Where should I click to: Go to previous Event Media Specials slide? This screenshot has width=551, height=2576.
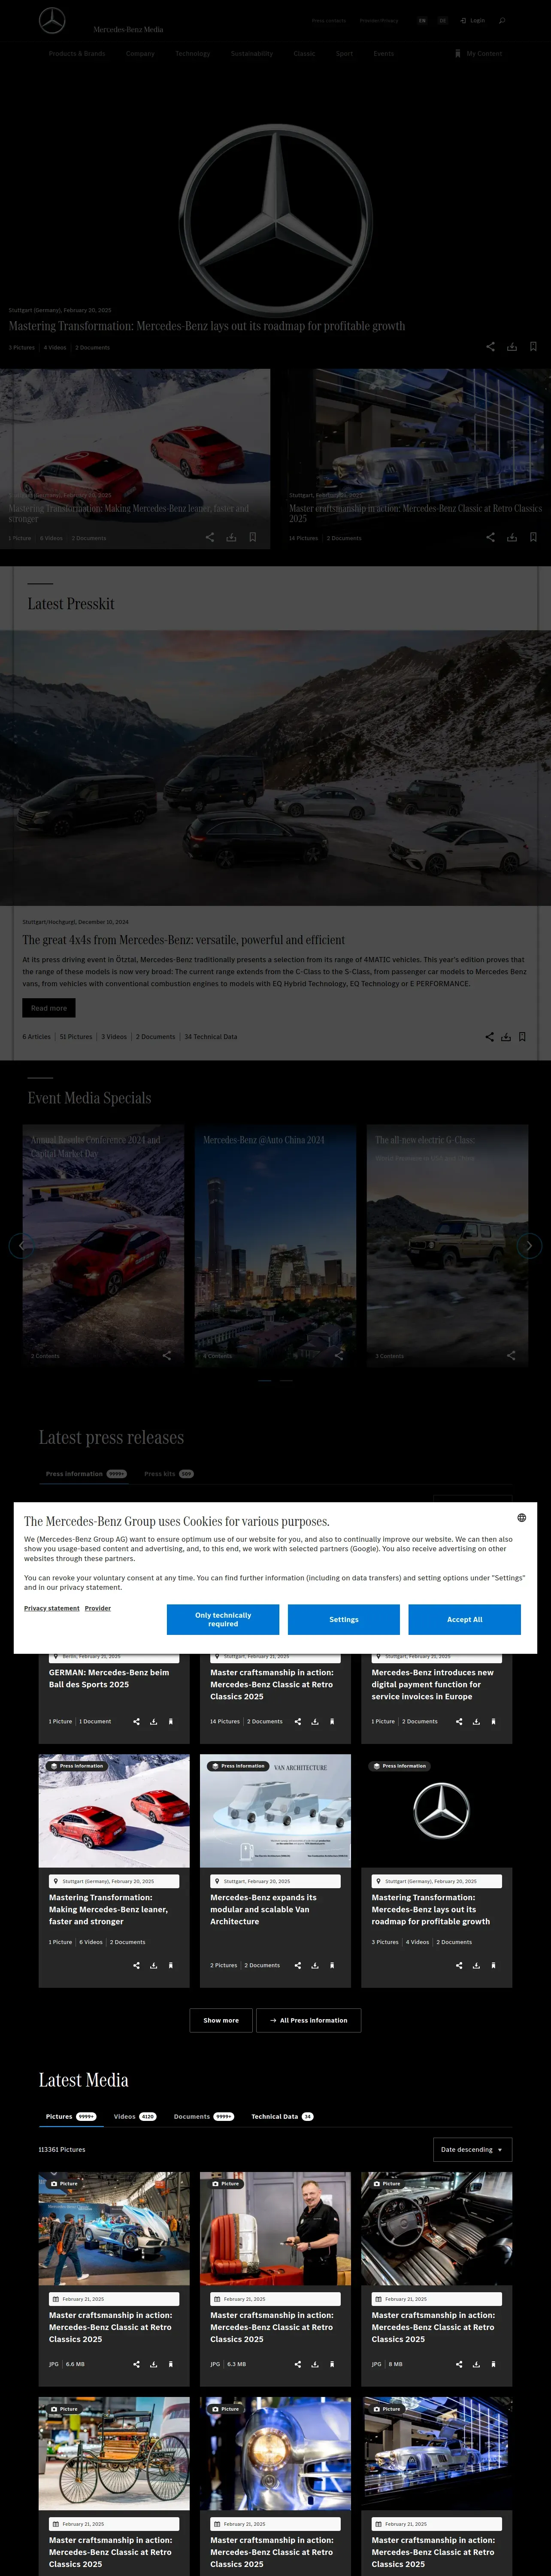click(x=22, y=1245)
